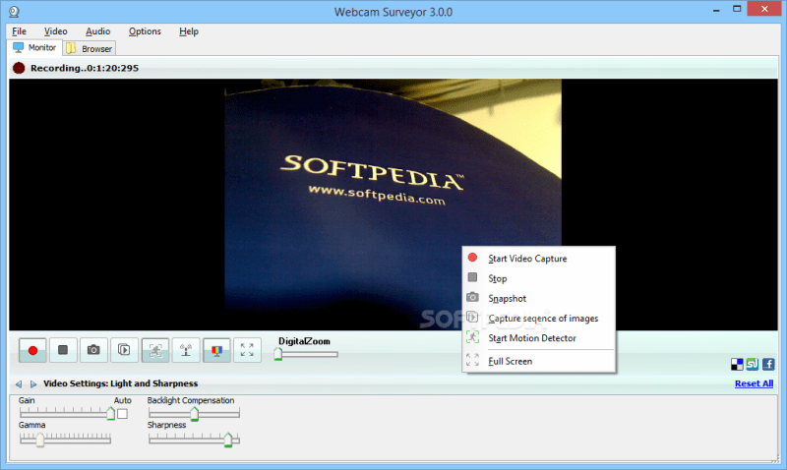The width and height of the screenshot is (787, 470).
Task: Click the webcam application icon in title bar
Action: pyautogui.click(x=14, y=11)
